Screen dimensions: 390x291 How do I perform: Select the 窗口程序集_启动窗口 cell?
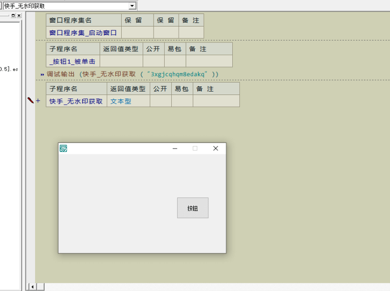[84, 33]
